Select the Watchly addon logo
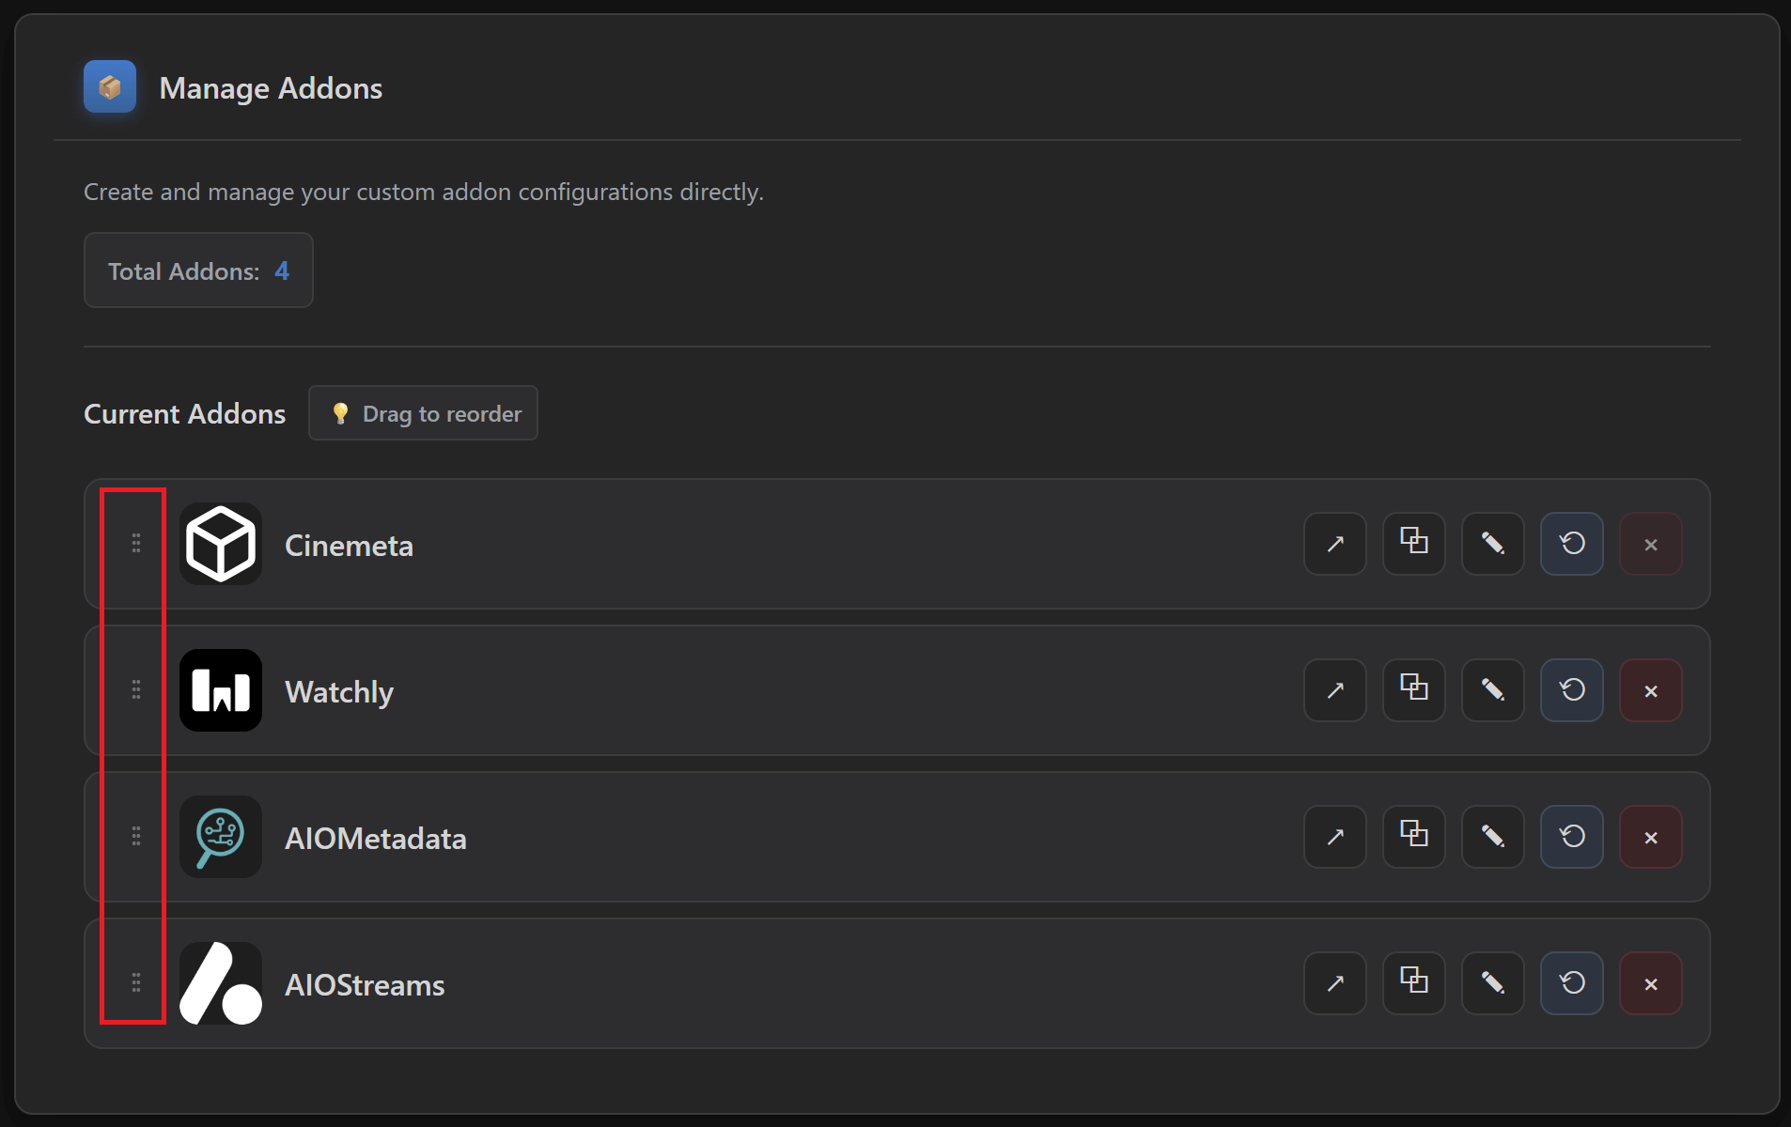Screen dimensions: 1791x1127 tap(220, 690)
